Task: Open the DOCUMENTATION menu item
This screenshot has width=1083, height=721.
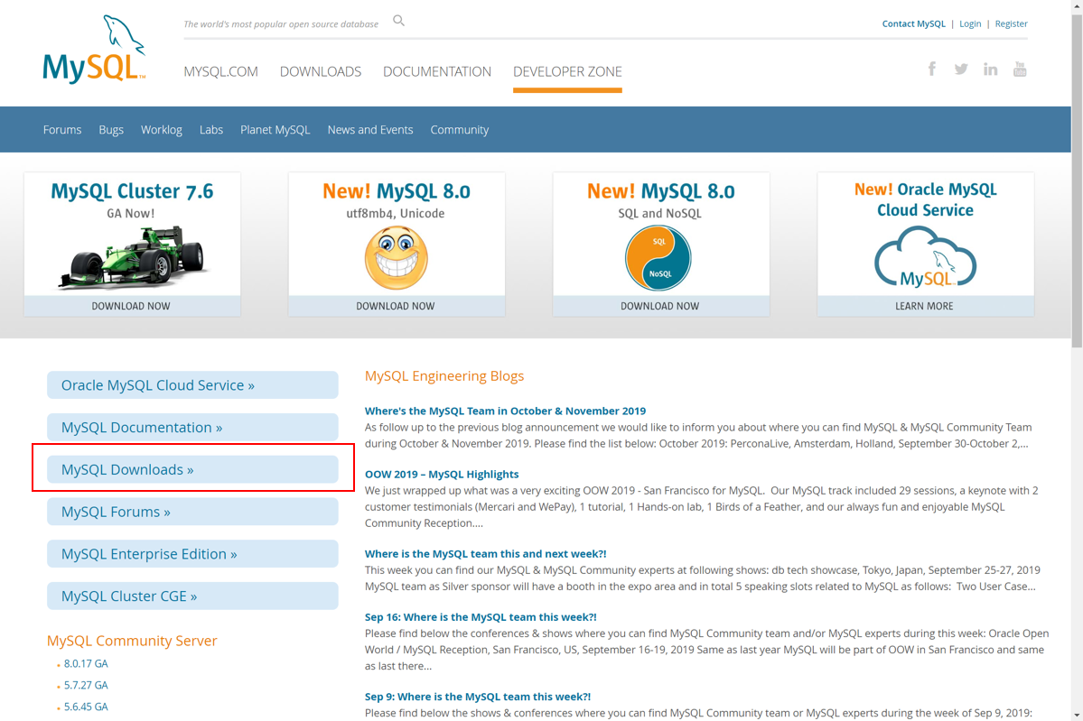Action: pyautogui.click(x=437, y=72)
